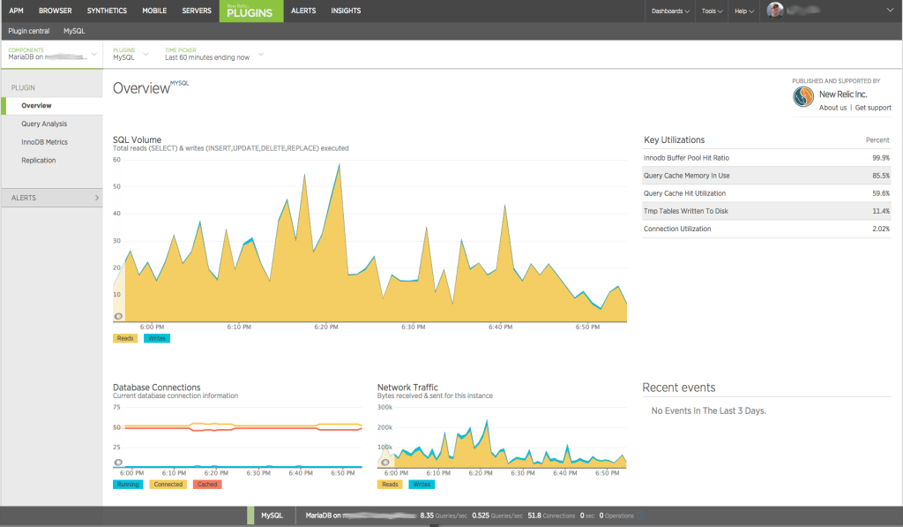Viewport: 903px width, 527px height.
Task: Toggle Reads series in SQL Volume legend
Action: click(x=125, y=338)
